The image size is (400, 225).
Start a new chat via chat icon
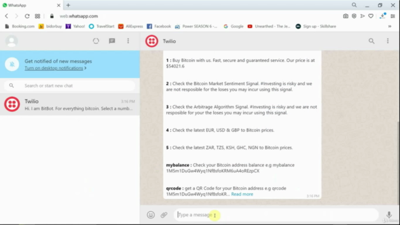pos(112,41)
